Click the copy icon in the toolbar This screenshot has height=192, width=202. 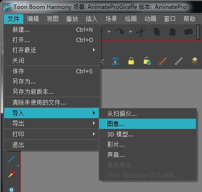point(157,32)
